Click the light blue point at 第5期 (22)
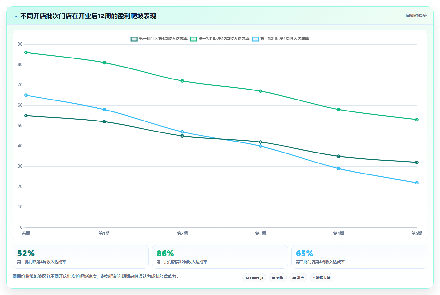The height and width of the screenshot is (295, 440). pos(417,183)
